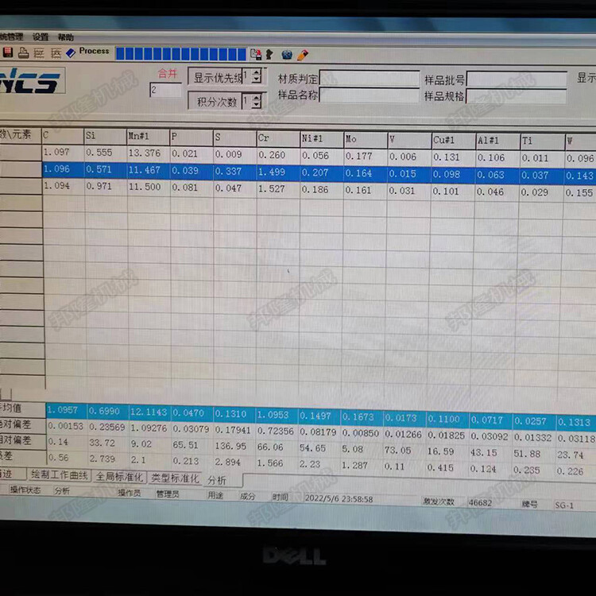
Task: Click the Si column header
Action: (x=105, y=136)
